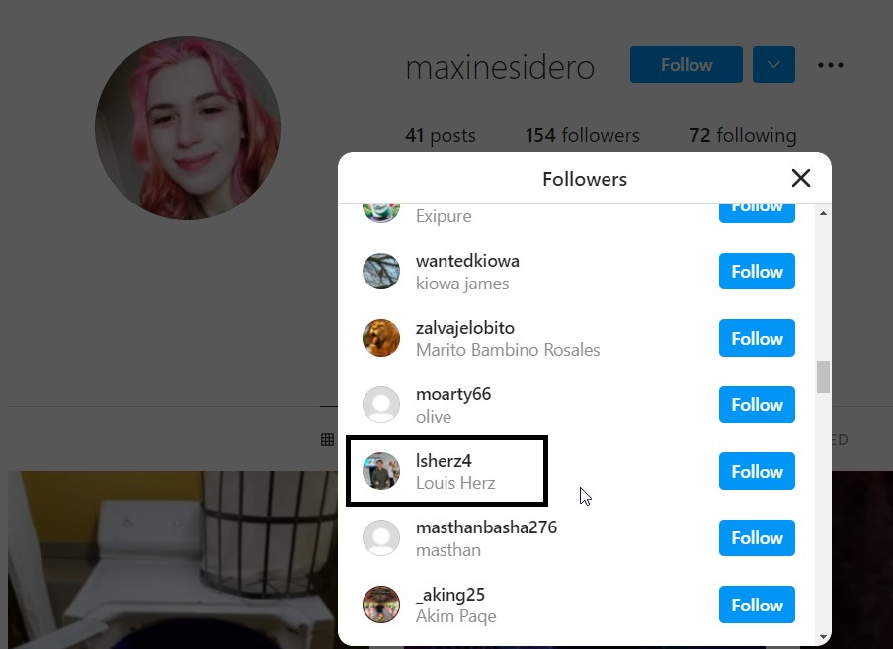Click masthanbasha276's default avatar
Screen dimensions: 893x649
[x=381, y=537]
